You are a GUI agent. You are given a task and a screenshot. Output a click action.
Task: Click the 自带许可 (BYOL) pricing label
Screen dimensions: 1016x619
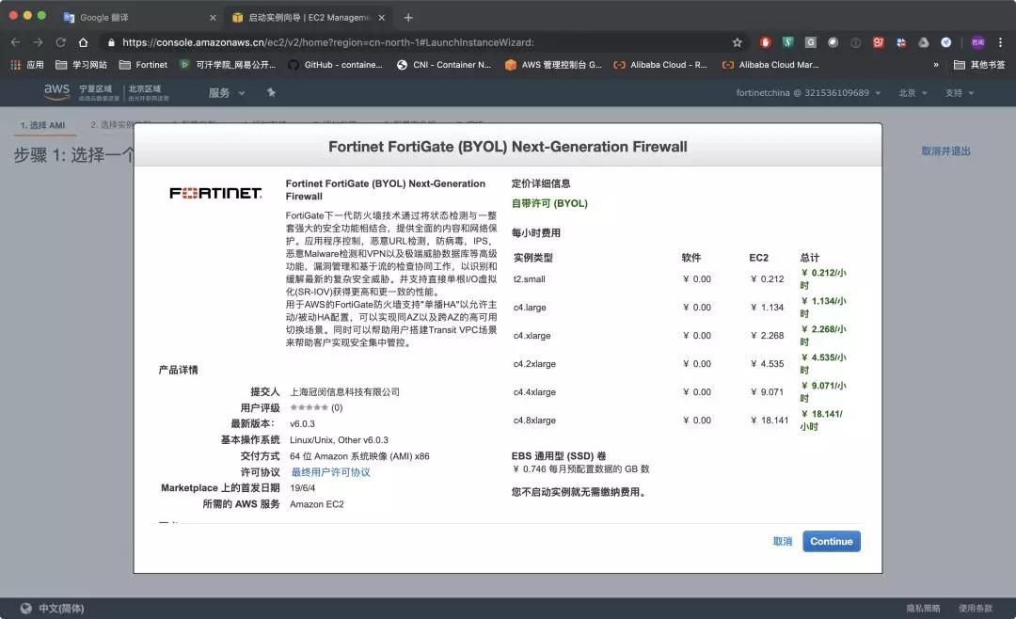point(549,203)
